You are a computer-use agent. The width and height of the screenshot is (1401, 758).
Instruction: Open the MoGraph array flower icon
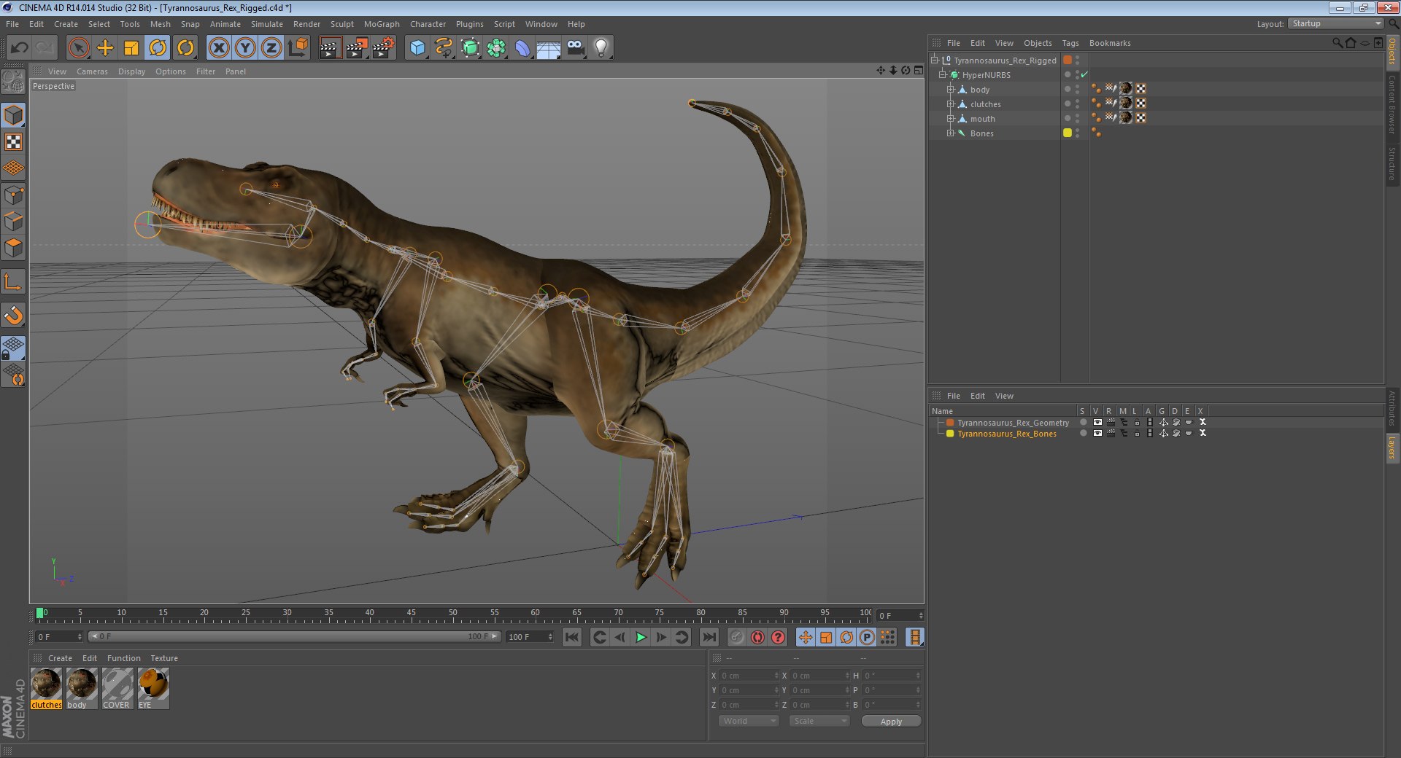coord(496,48)
